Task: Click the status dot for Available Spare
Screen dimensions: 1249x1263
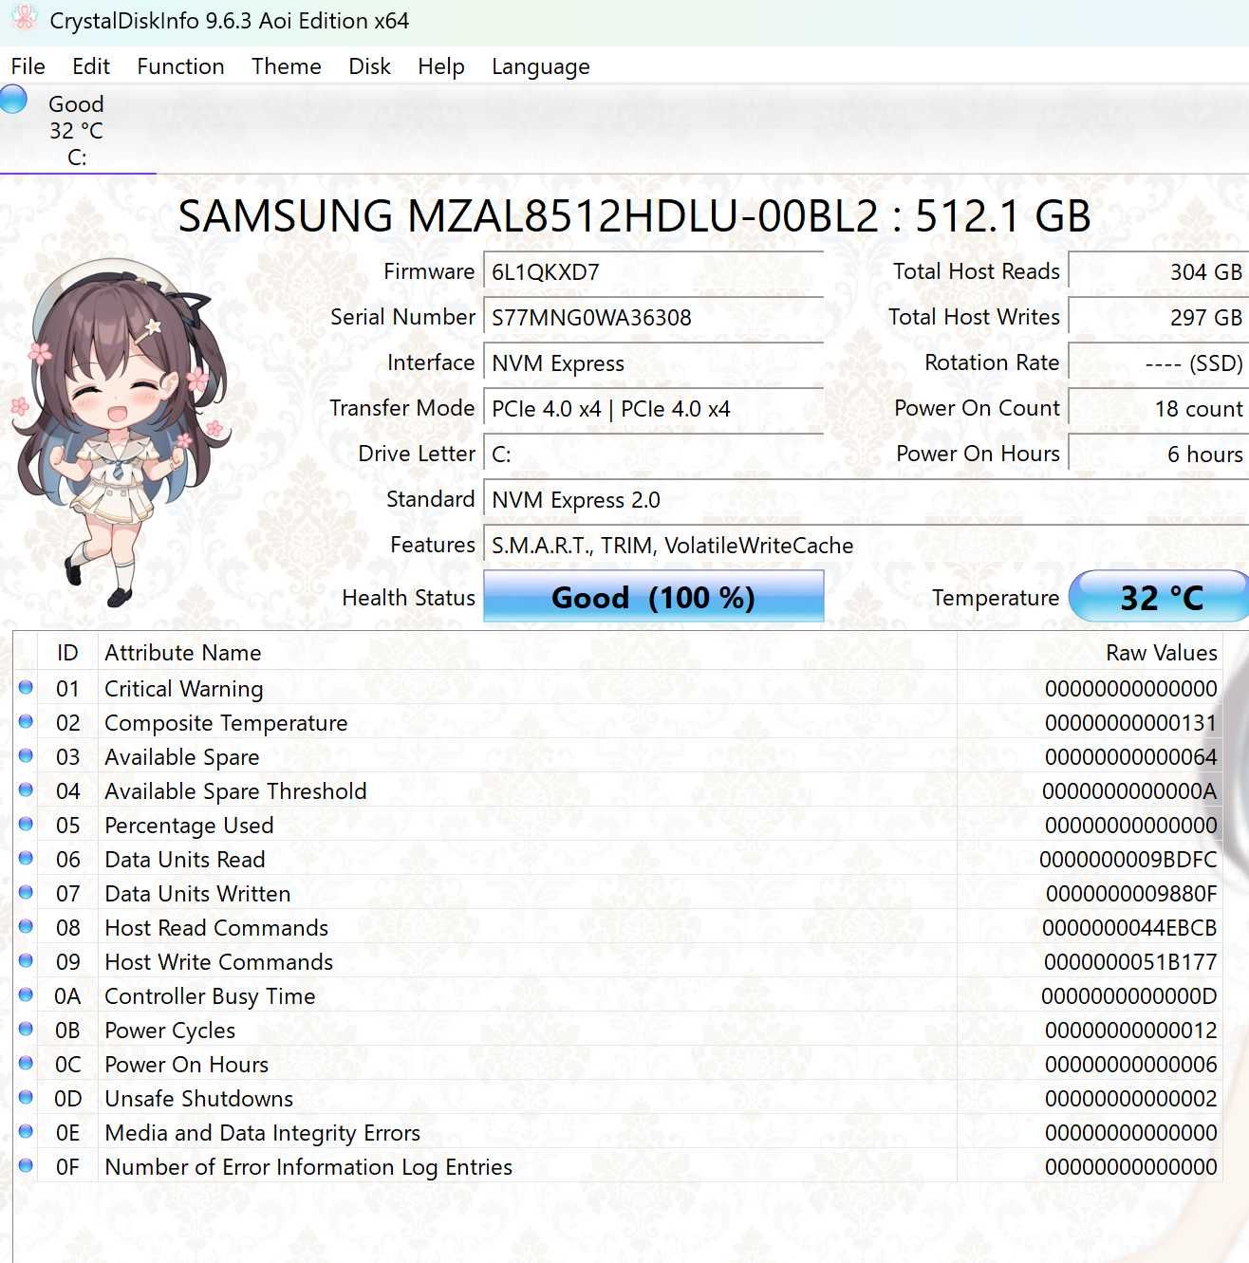Action: pos(26,756)
